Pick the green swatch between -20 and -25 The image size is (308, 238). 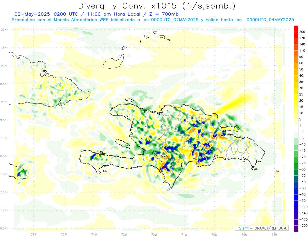click(x=296, y=160)
